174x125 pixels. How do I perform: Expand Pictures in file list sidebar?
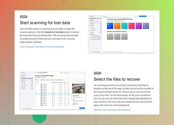(21, 80)
